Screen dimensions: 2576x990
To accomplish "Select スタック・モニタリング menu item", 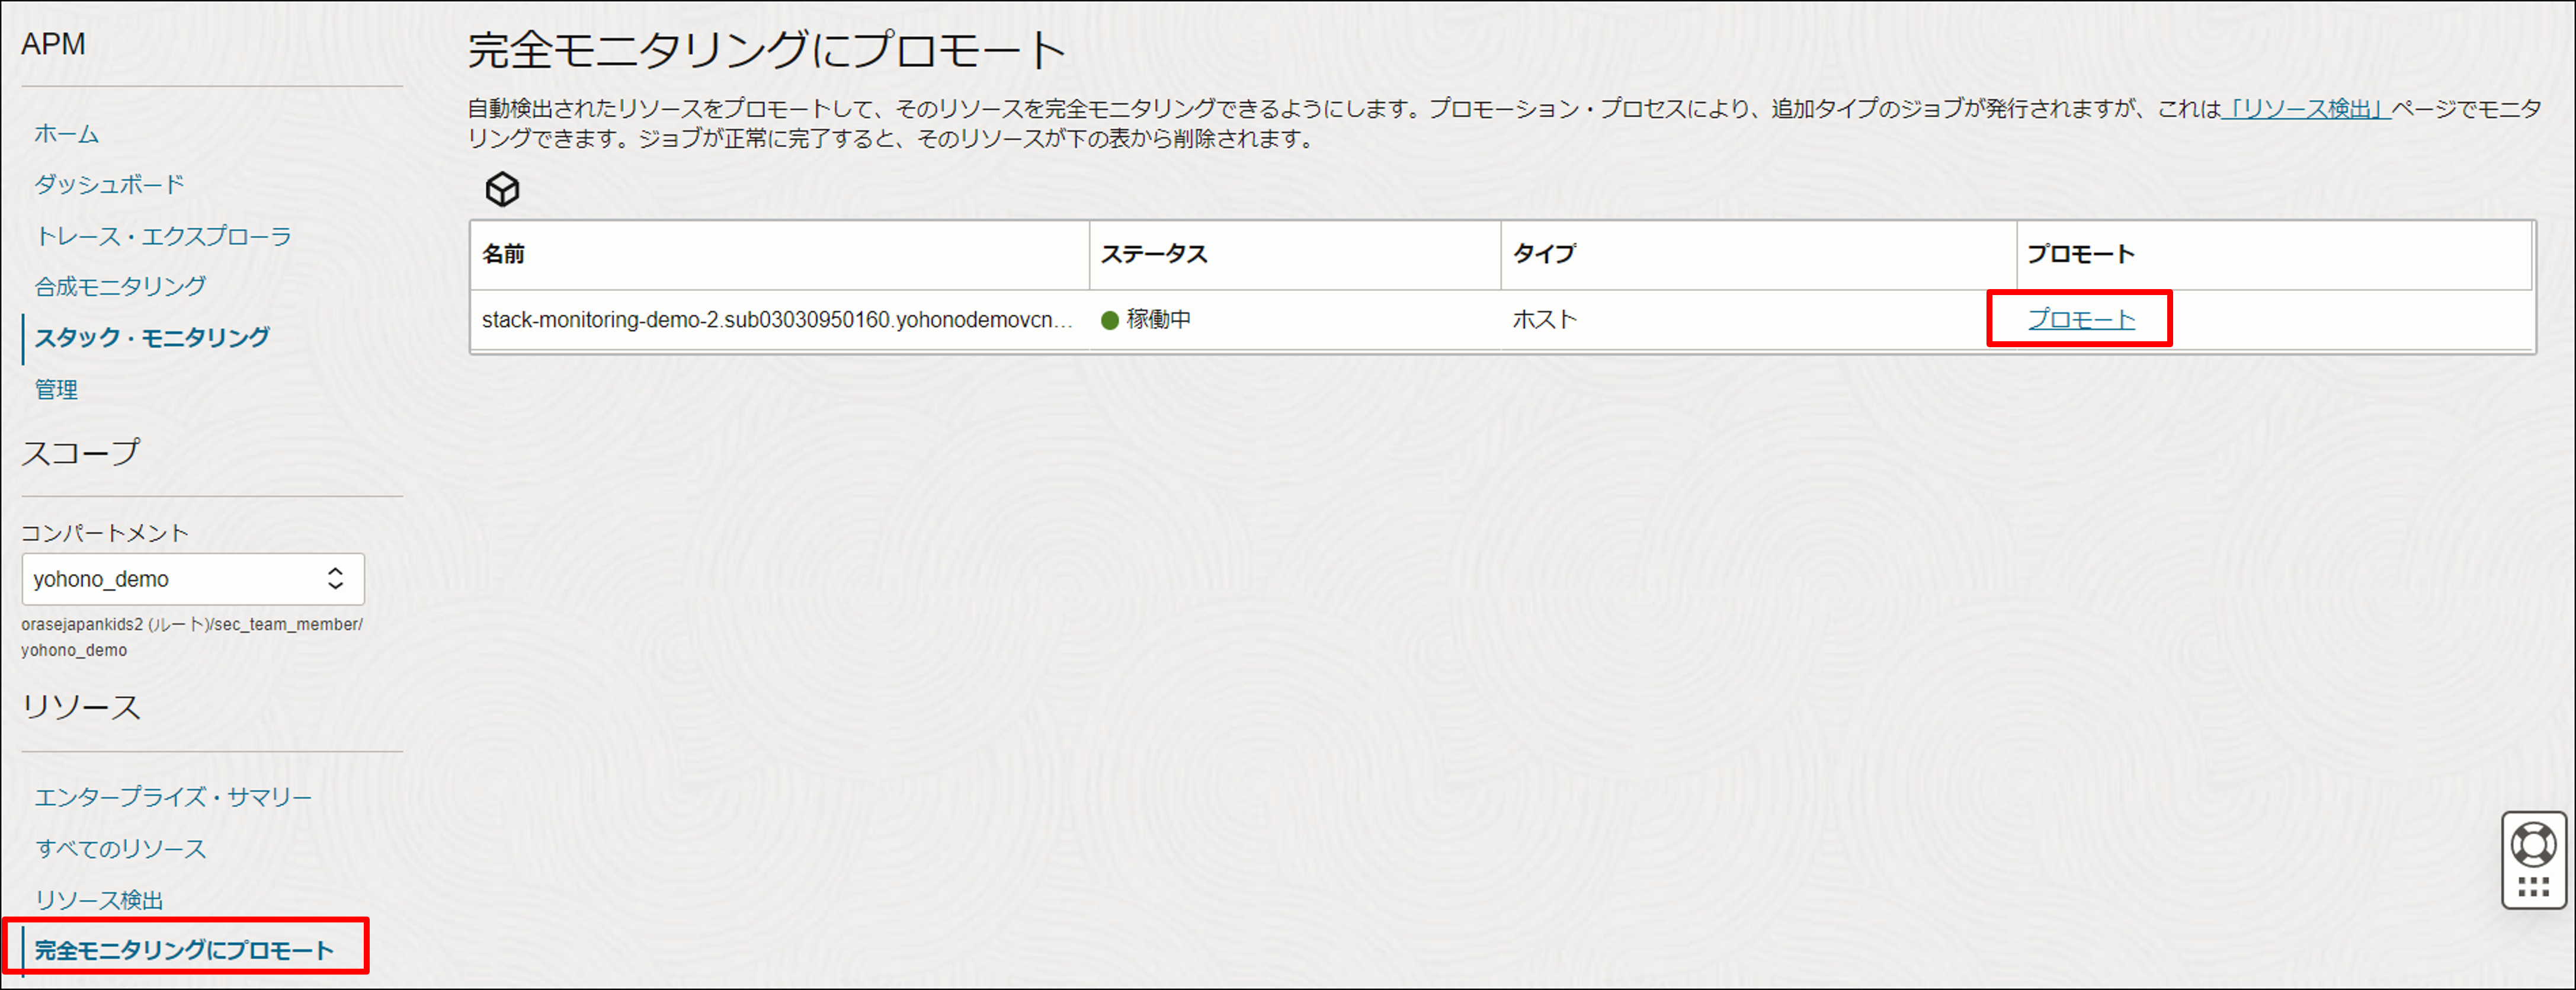I will point(152,338).
